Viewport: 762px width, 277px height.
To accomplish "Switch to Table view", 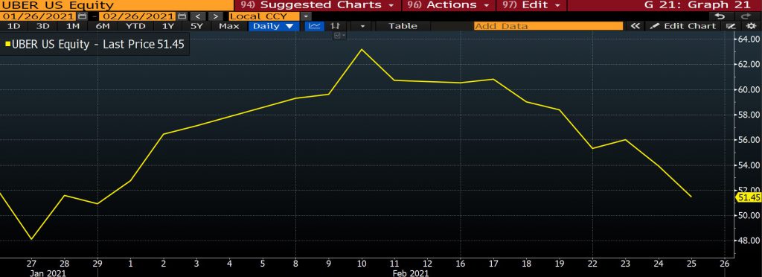I will 403,26.
